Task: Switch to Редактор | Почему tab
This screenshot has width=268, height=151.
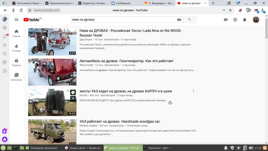Action: 92,3
